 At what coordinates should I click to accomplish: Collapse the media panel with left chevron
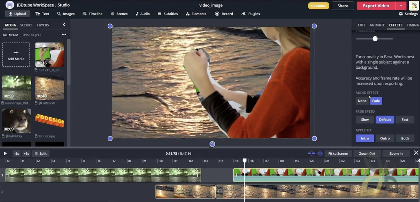click(x=64, y=25)
